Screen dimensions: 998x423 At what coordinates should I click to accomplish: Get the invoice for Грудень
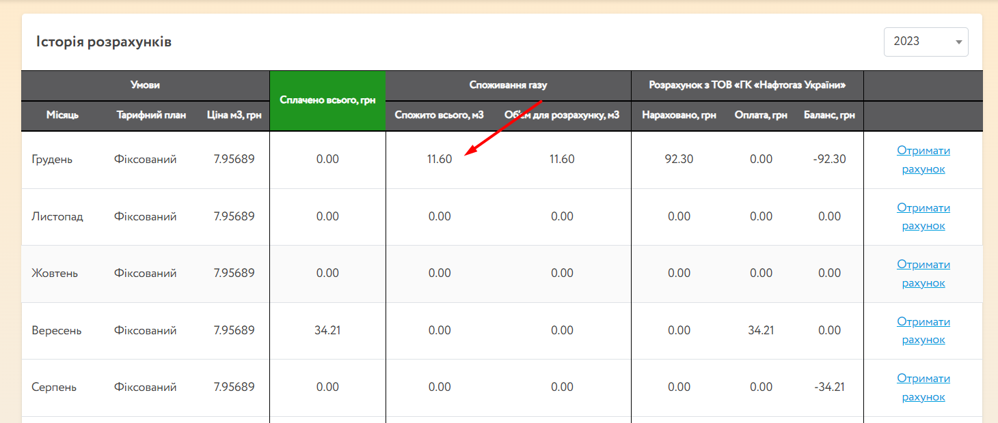coord(923,160)
